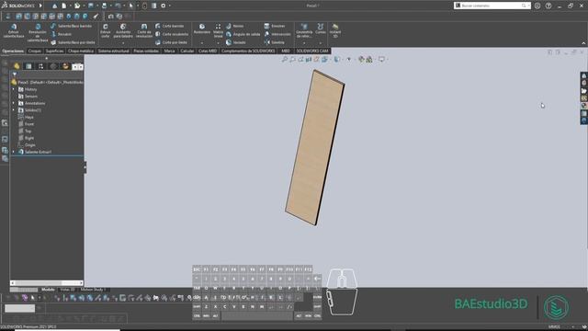Screen dimensions: 588x331
Task: Switch to Operaciones tab
Action: click(x=13, y=51)
